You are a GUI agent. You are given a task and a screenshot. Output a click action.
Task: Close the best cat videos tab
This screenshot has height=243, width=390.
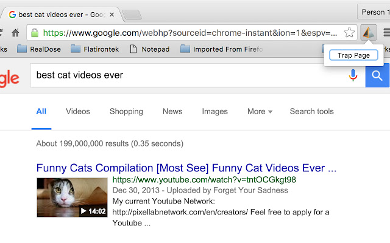pyautogui.click(x=112, y=15)
